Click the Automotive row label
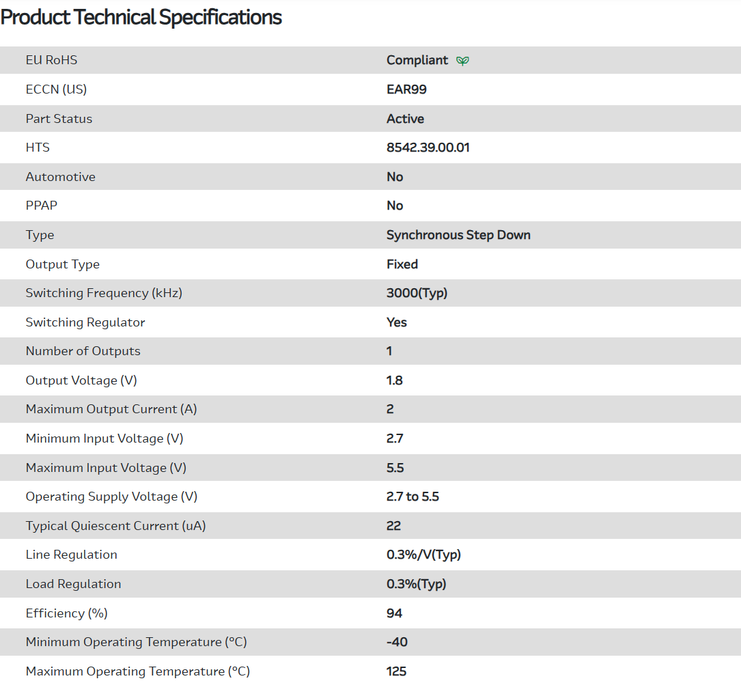Viewport: 741px width, 683px height. tap(60, 177)
